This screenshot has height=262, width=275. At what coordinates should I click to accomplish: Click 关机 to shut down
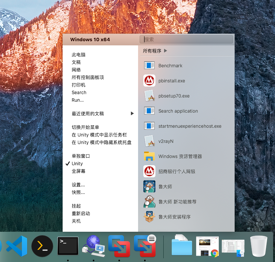coord(76,221)
